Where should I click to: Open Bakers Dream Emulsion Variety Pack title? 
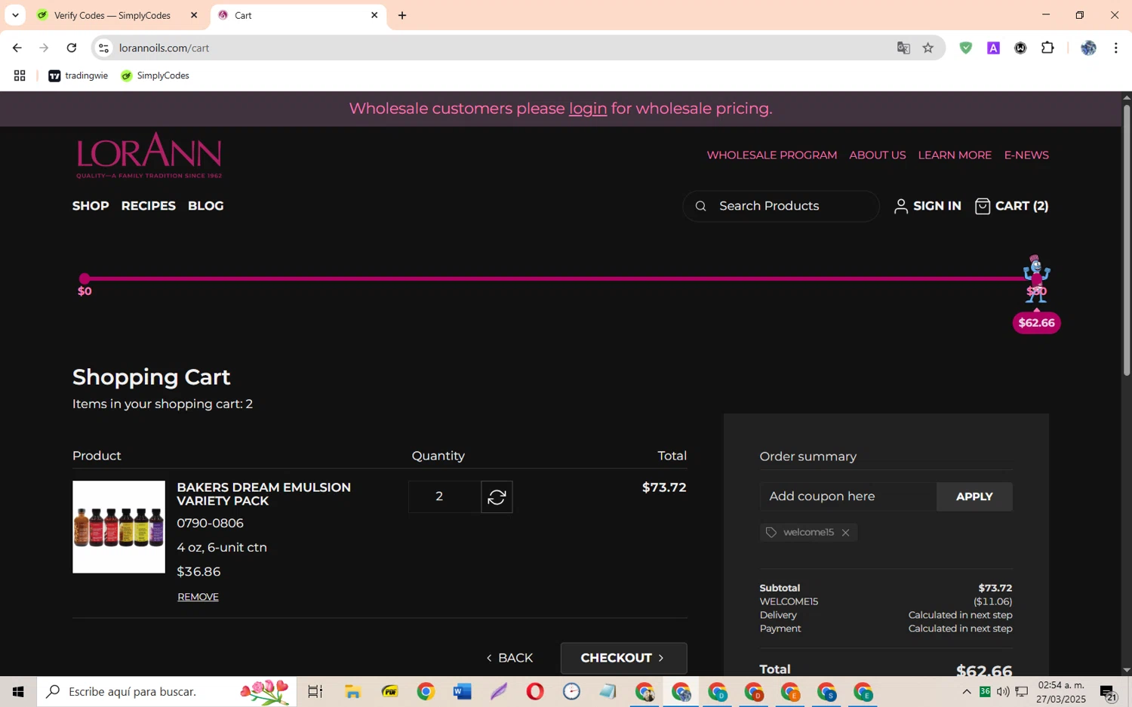tap(263, 494)
